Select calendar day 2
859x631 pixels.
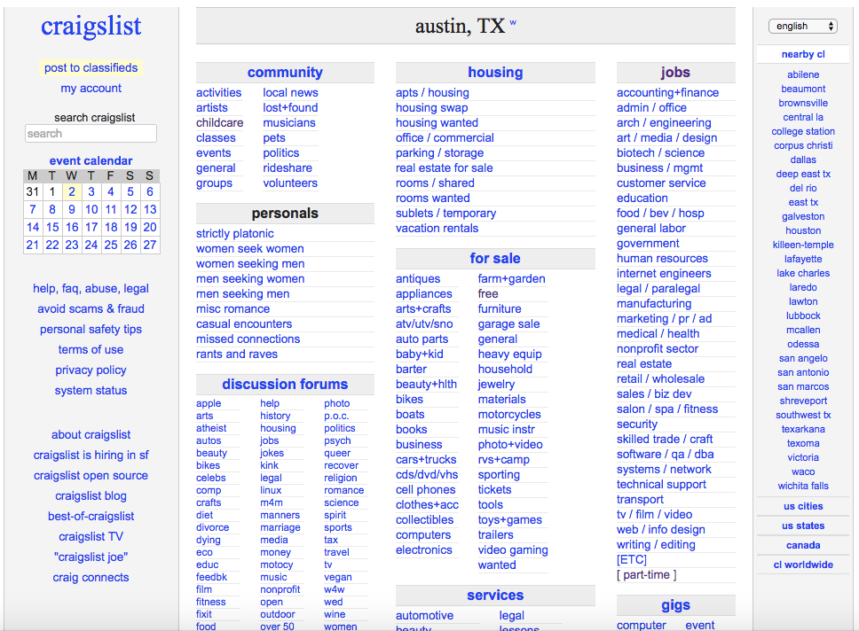[72, 191]
